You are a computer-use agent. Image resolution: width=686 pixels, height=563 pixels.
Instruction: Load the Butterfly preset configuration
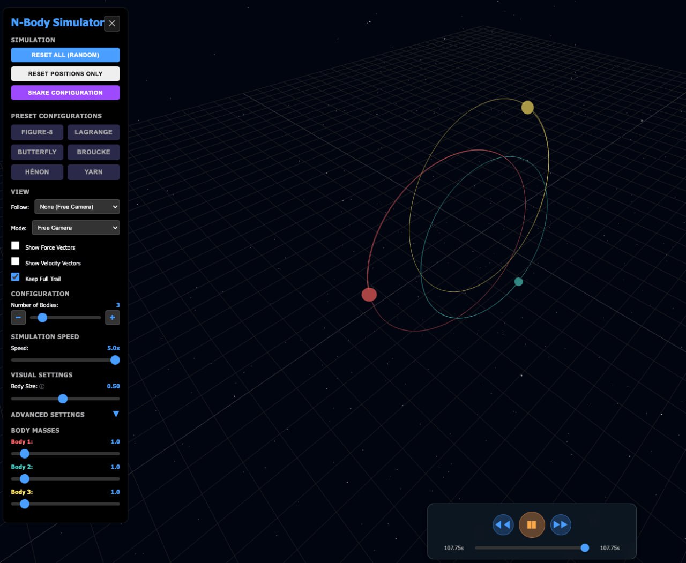tap(37, 152)
